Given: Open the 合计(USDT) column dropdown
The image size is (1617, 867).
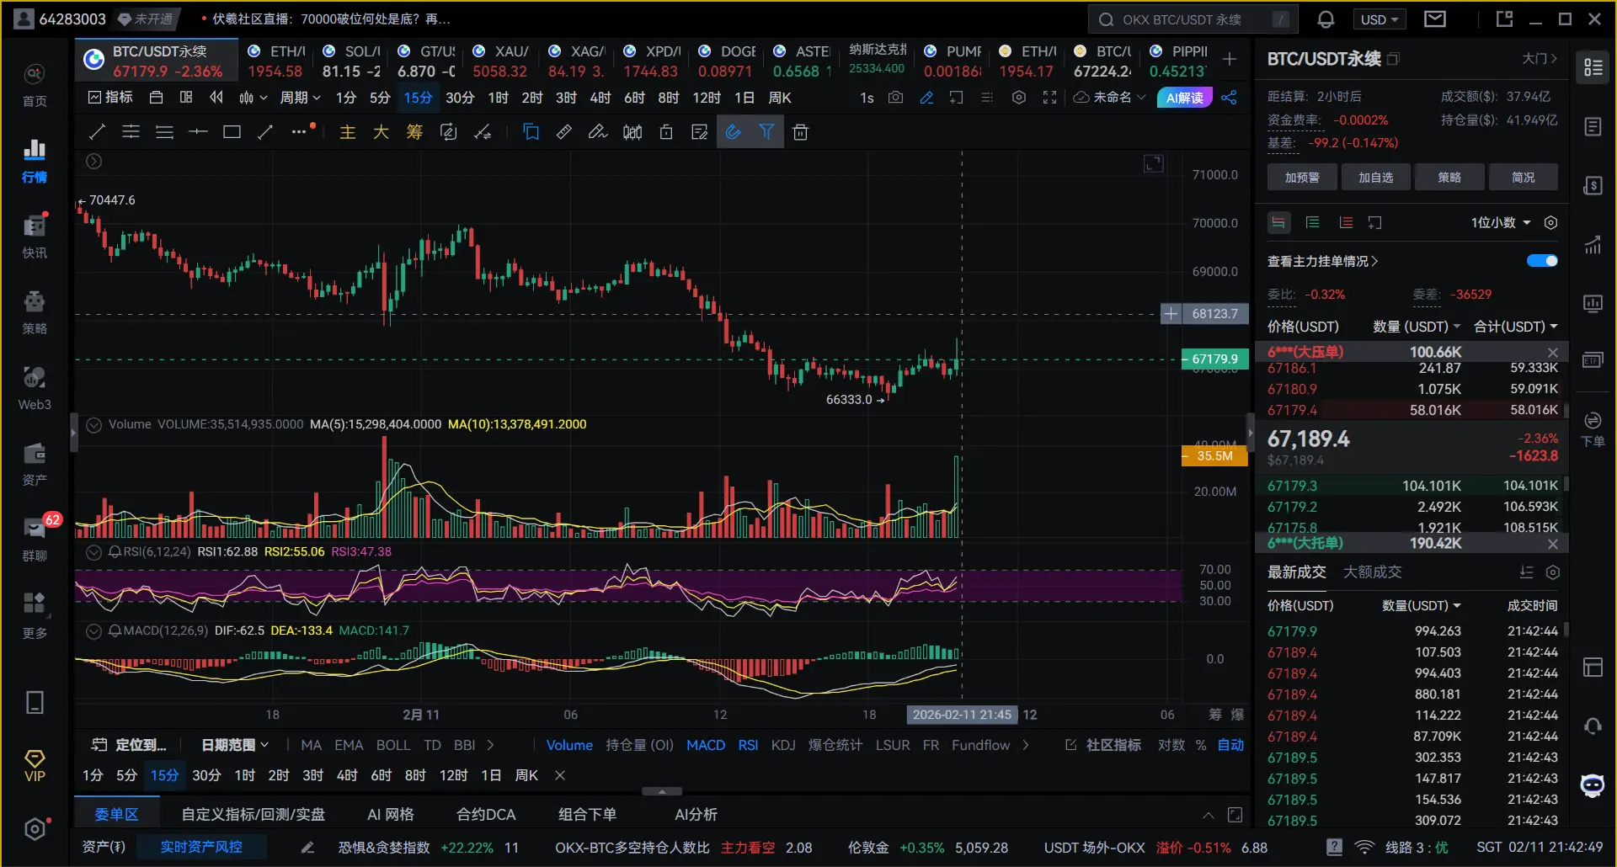Looking at the screenshot, I should click(x=1515, y=327).
